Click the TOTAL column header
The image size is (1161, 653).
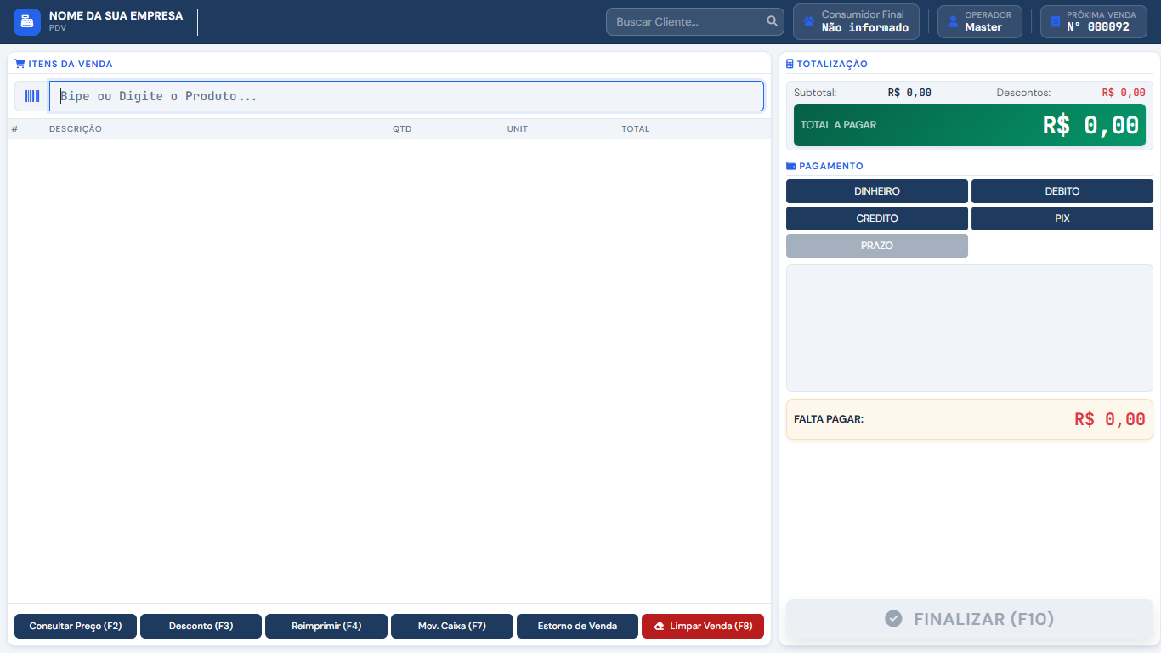pyautogui.click(x=636, y=129)
